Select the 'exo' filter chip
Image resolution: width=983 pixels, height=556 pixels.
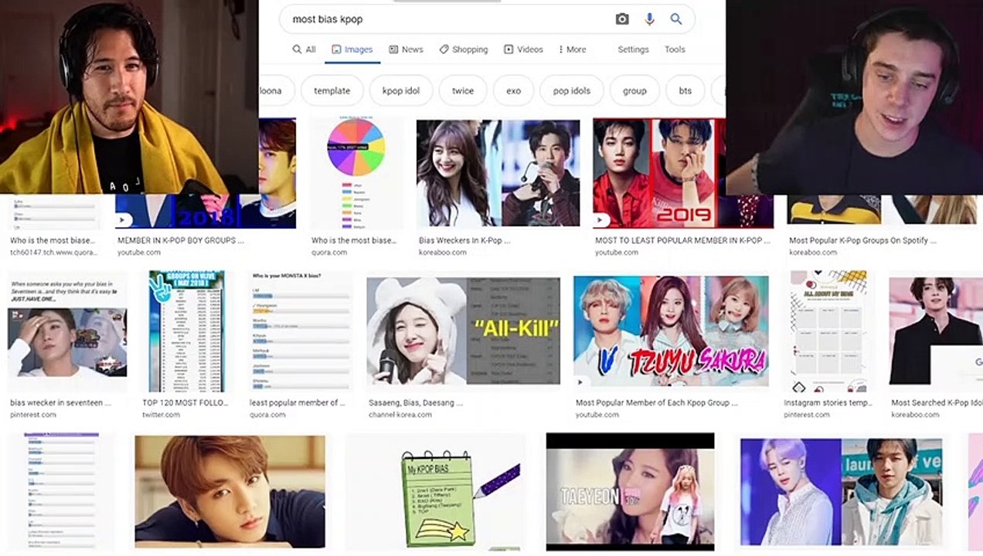click(x=513, y=90)
